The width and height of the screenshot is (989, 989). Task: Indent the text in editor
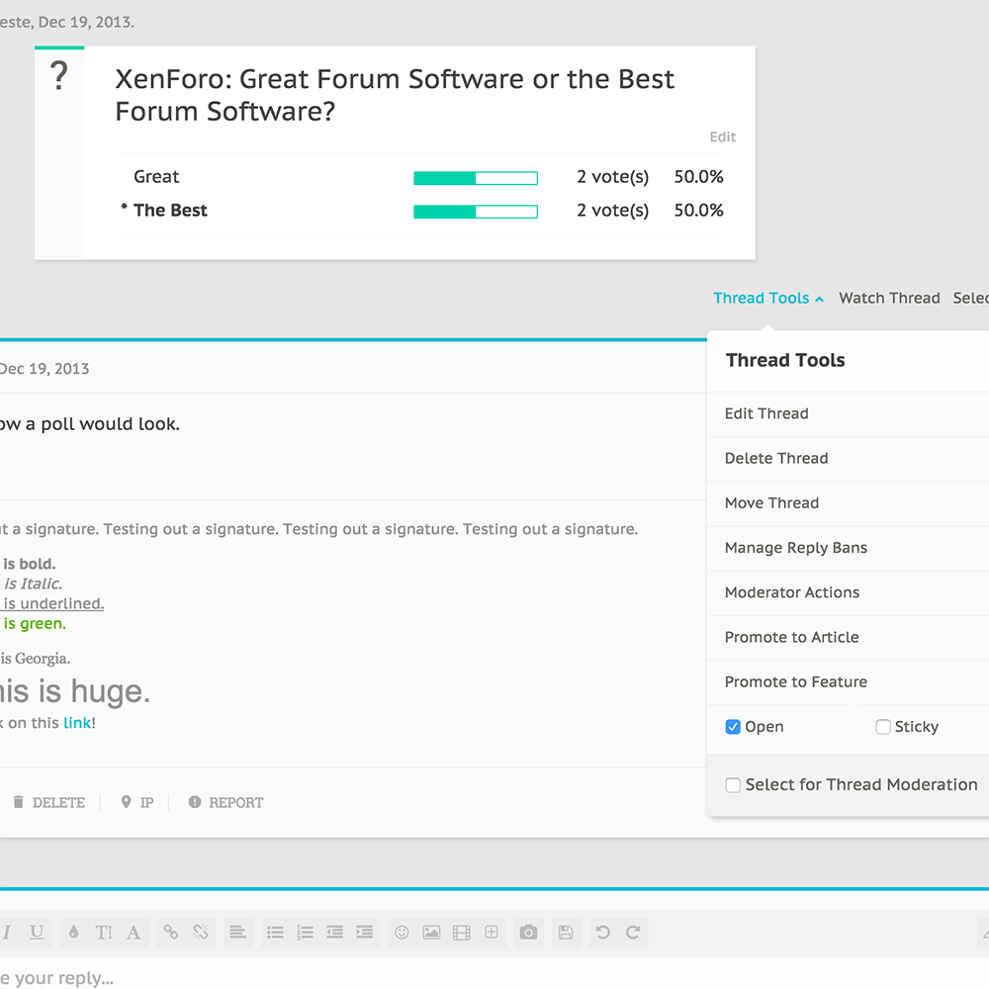(365, 933)
